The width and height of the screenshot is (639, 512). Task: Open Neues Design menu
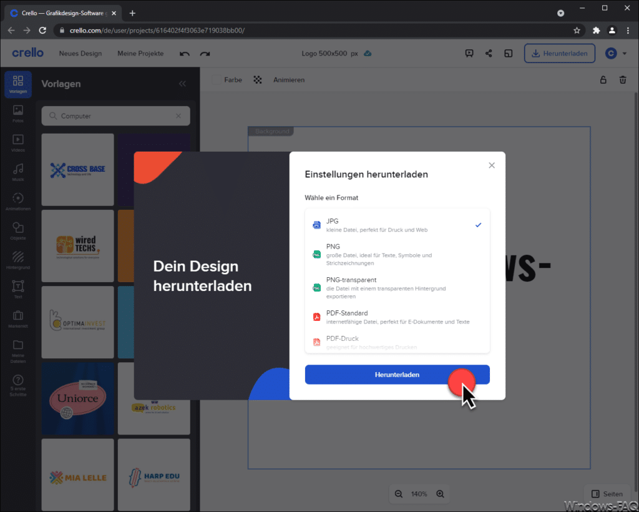80,54
